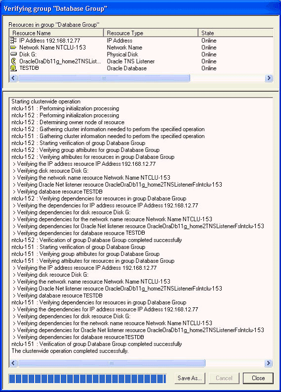Click 'ntclu-151 : Verification of group Database Group completed' line
Screen dimensions: 281x392
click(96, 344)
